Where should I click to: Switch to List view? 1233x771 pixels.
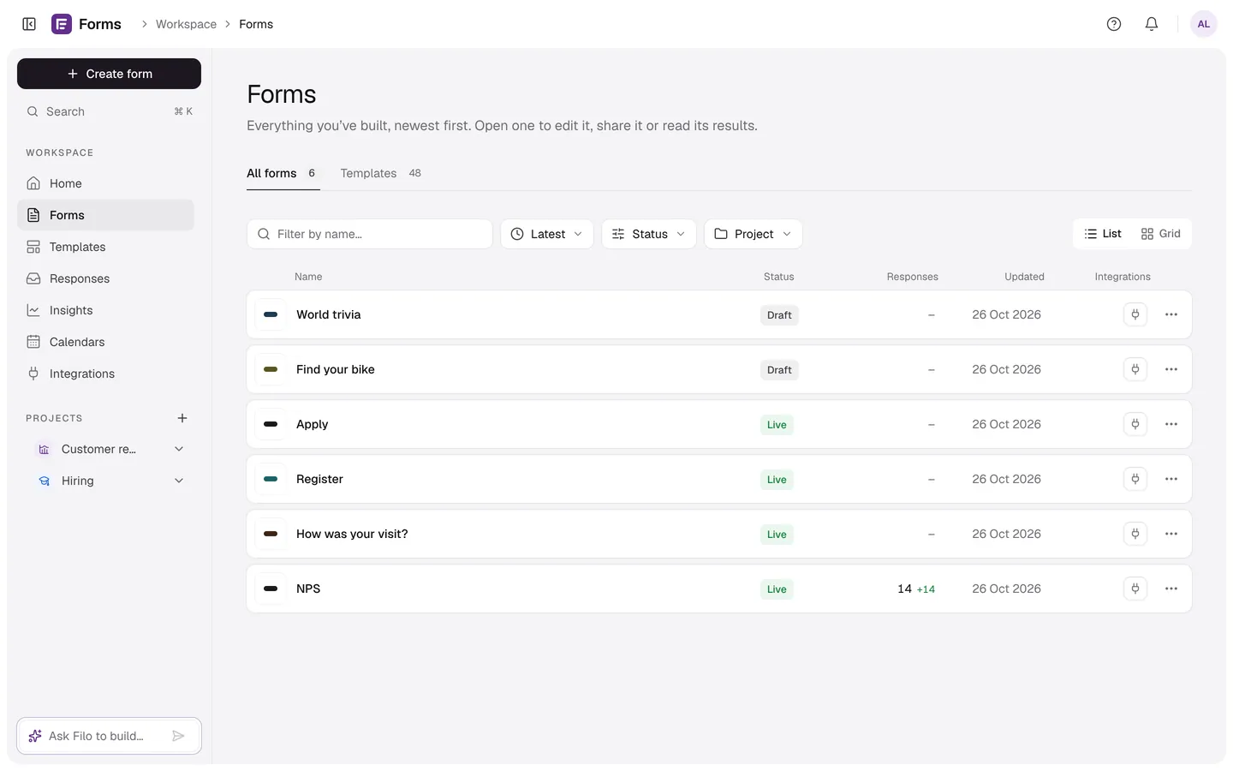pyautogui.click(x=1103, y=234)
